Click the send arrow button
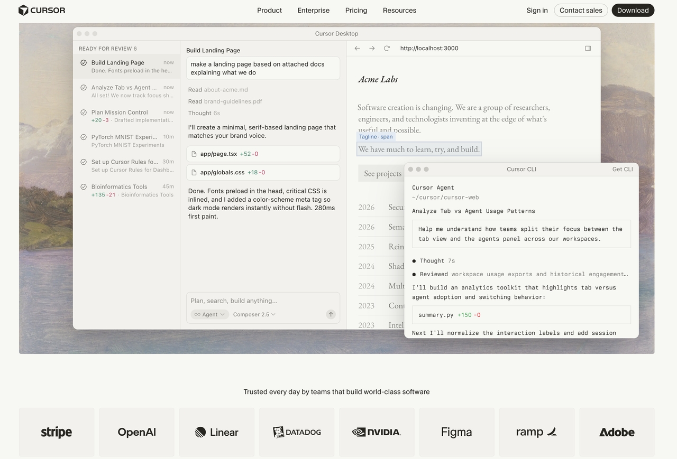Screen dimensions: 677x459 click(331, 314)
